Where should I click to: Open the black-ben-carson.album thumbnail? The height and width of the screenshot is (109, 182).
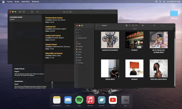pyautogui.click(x=159, y=68)
